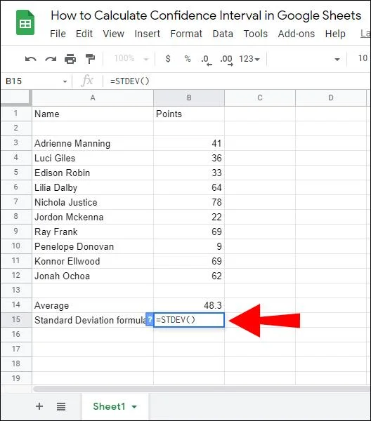Click the "Jonah Ochoa" cell

(93, 276)
